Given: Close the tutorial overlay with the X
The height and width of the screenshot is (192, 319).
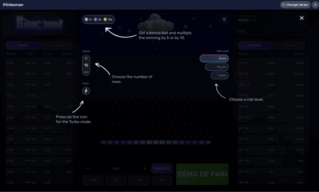Looking at the screenshot, I should pos(302,18).
